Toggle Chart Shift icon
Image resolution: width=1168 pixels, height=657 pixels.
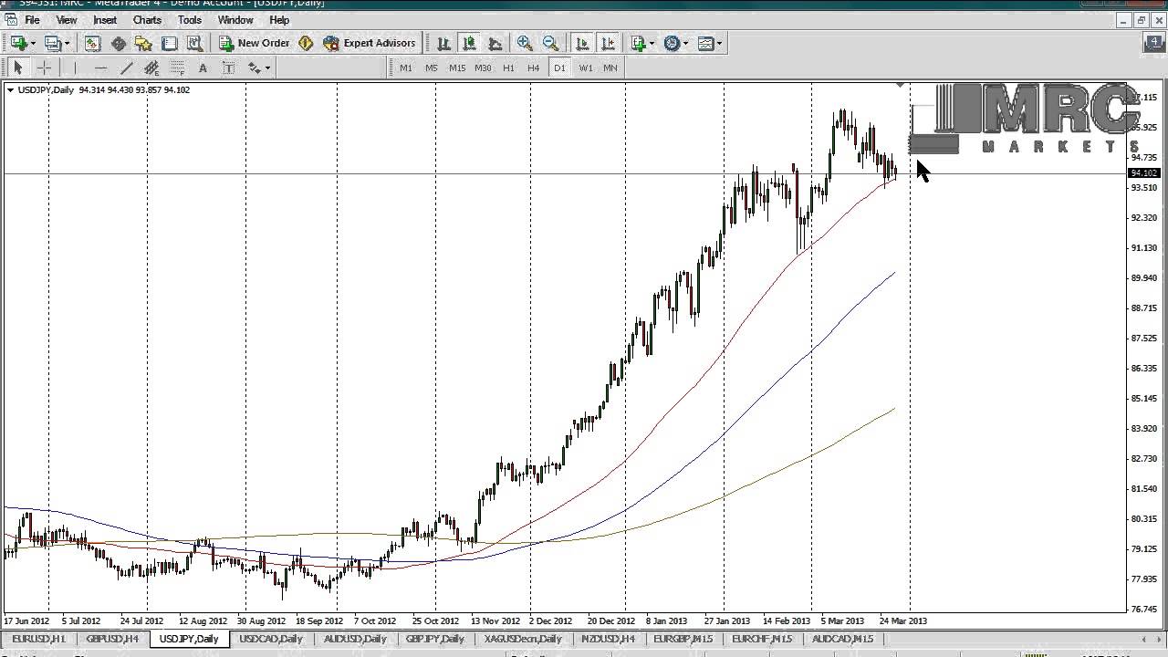click(608, 43)
